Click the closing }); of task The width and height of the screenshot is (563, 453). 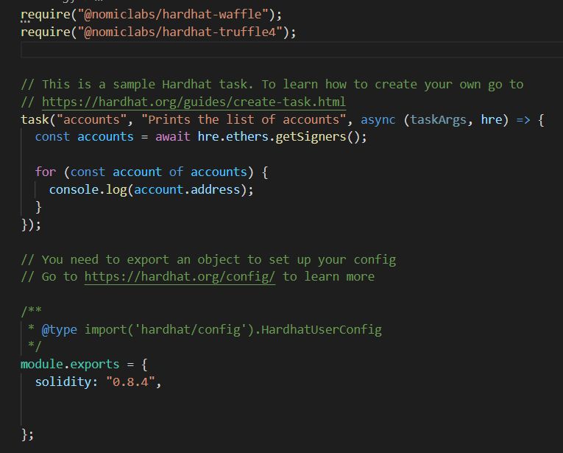coord(31,225)
